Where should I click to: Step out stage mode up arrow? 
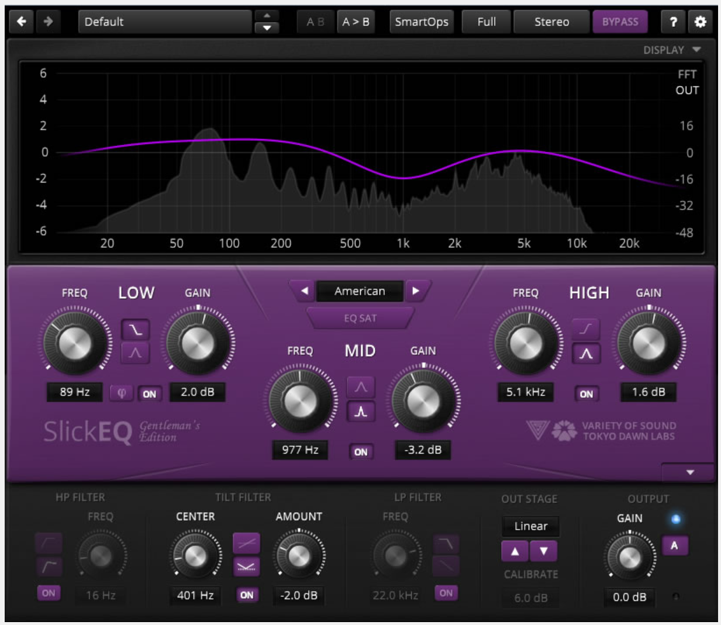(515, 551)
